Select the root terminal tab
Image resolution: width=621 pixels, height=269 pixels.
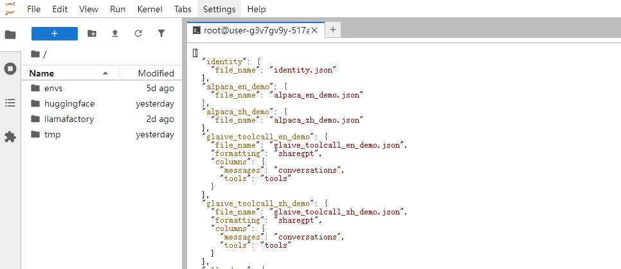point(256,30)
